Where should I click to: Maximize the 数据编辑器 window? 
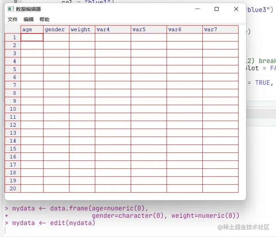coord(217,9)
